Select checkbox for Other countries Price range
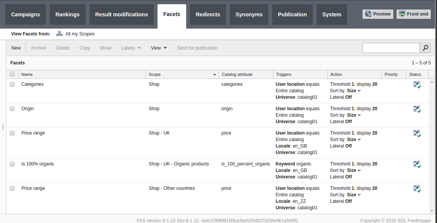The height and width of the screenshot is (223, 437). pos(12,188)
